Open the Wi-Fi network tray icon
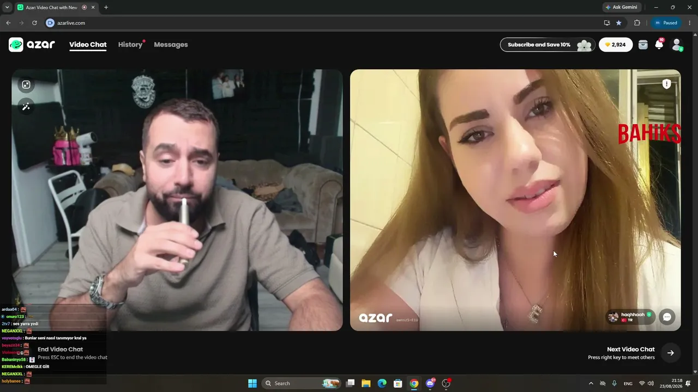This screenshot has height=392, width=698. [x=642, y=383]
